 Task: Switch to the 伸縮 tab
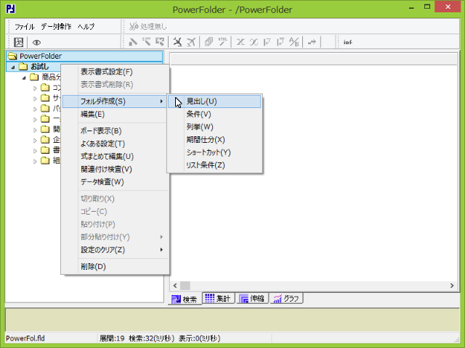coord(252,298)
